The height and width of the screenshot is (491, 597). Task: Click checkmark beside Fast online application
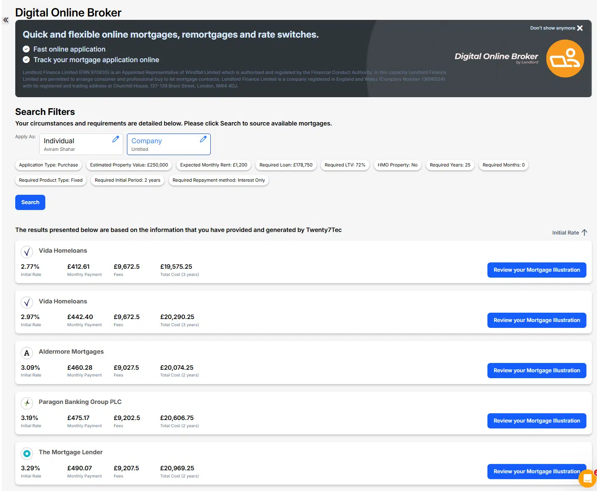click(26, 49)
